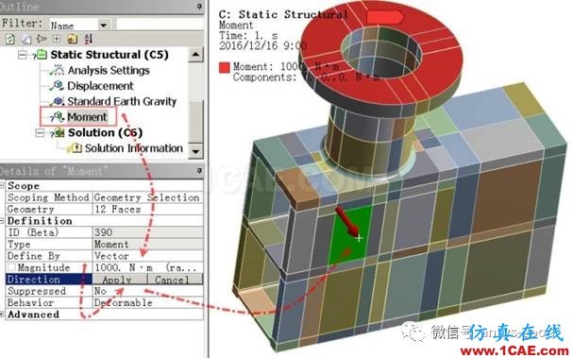Select the highlighted Direction row label
This screenshot has height=358, width=573.
pos(49,280)
